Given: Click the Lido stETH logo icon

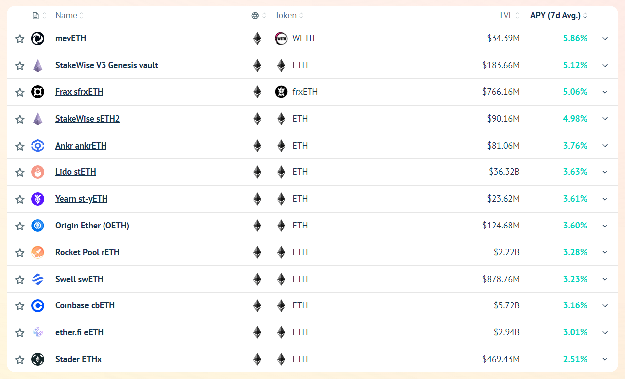Looking at the screenshot, I should [x=38, y=172].
